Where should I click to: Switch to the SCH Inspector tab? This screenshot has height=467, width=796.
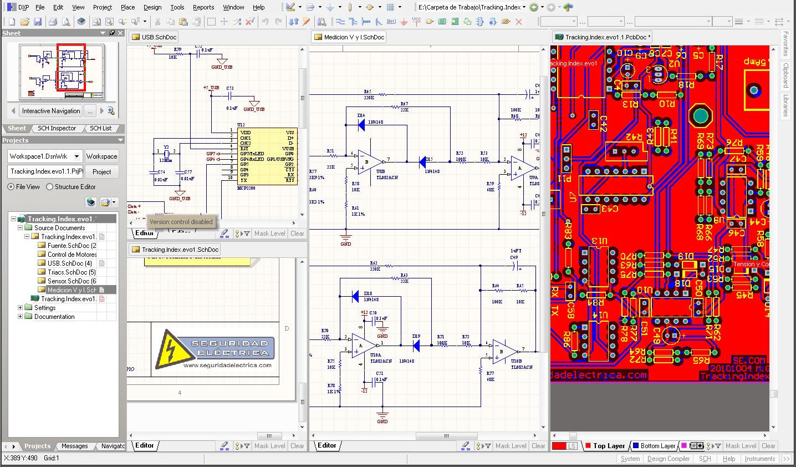click(x=57, y=128)
